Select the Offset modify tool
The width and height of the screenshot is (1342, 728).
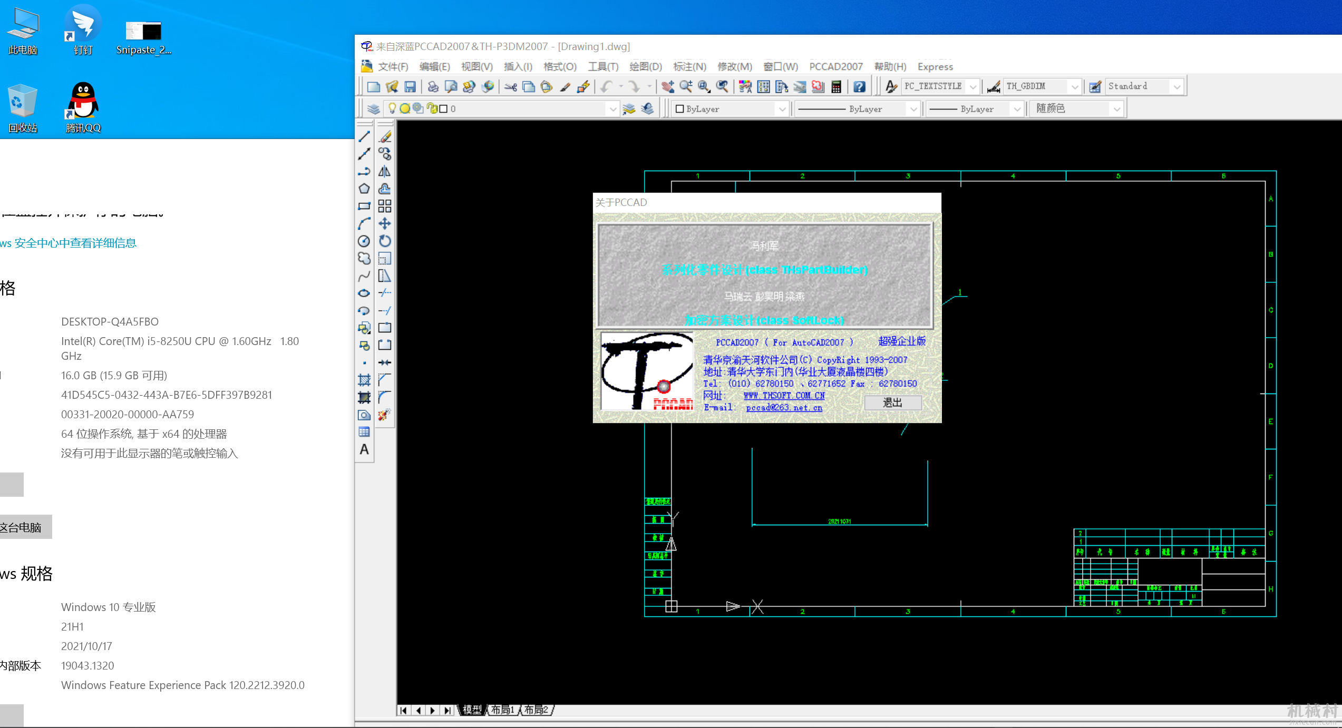pos(385,189)
